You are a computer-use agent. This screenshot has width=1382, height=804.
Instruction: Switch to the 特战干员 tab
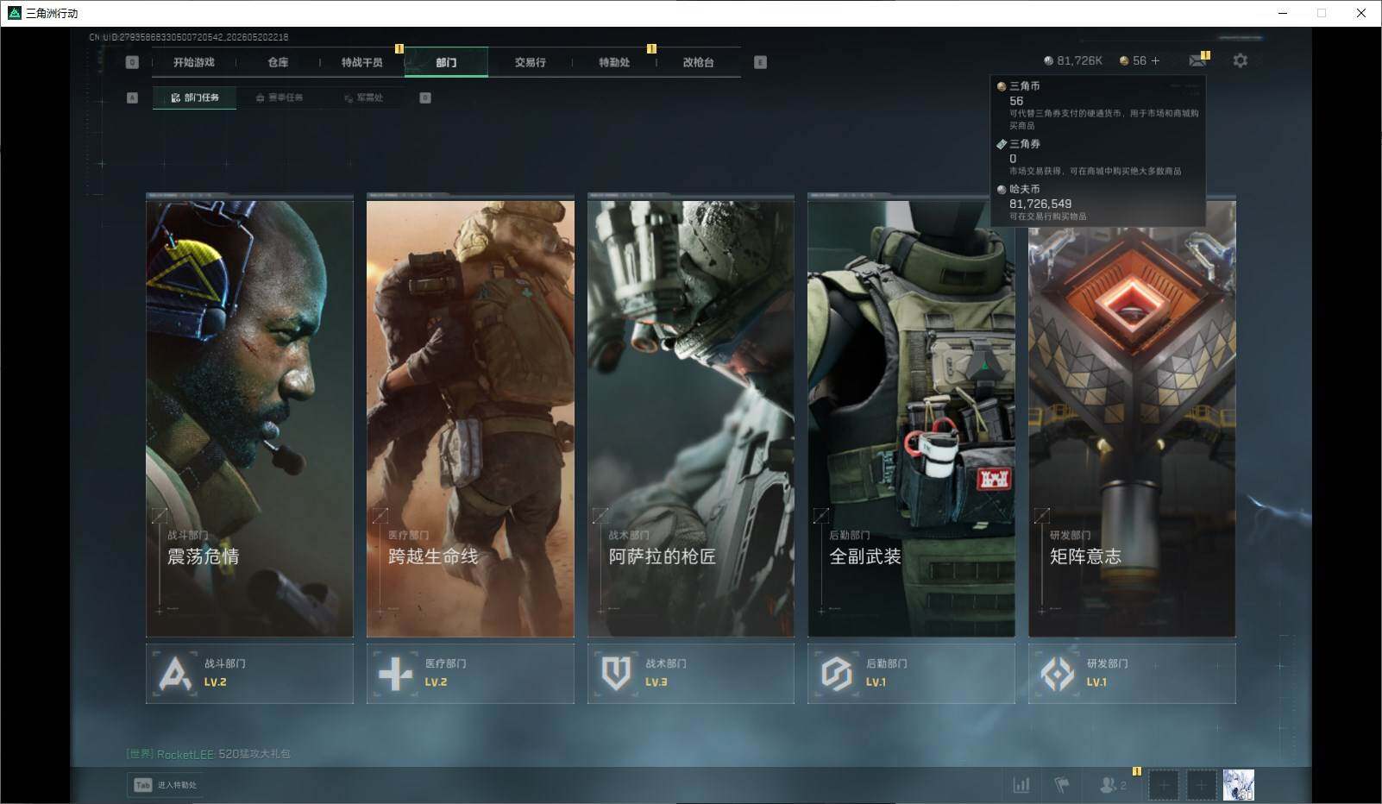click(x=362, y=62)
